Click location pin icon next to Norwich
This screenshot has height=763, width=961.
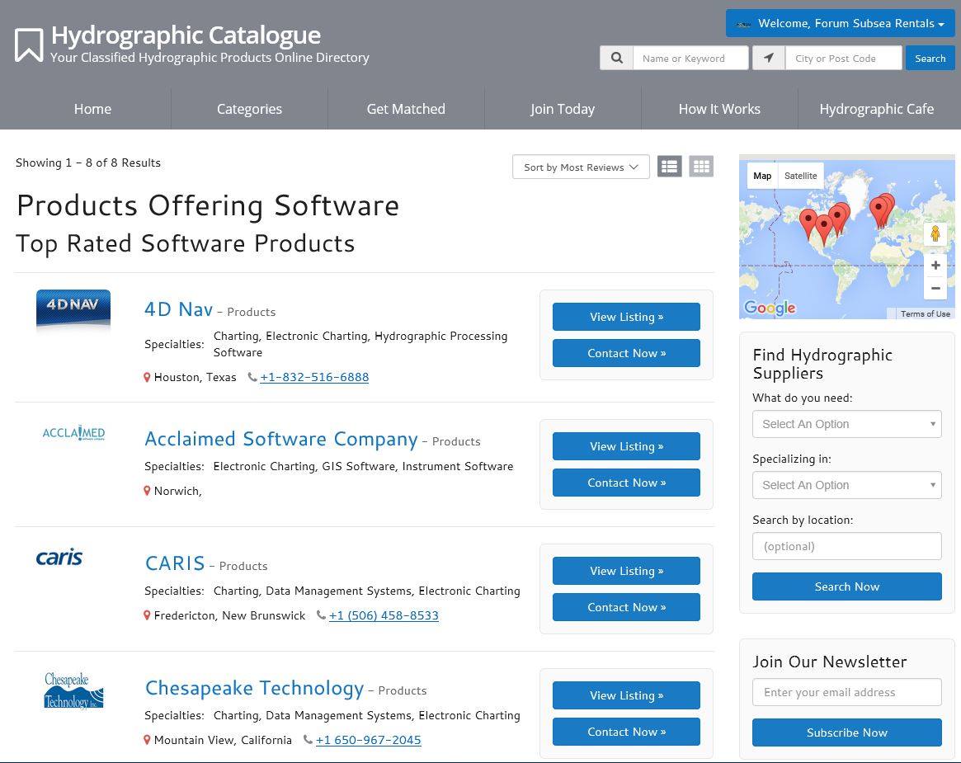click(x=147, y=491)
